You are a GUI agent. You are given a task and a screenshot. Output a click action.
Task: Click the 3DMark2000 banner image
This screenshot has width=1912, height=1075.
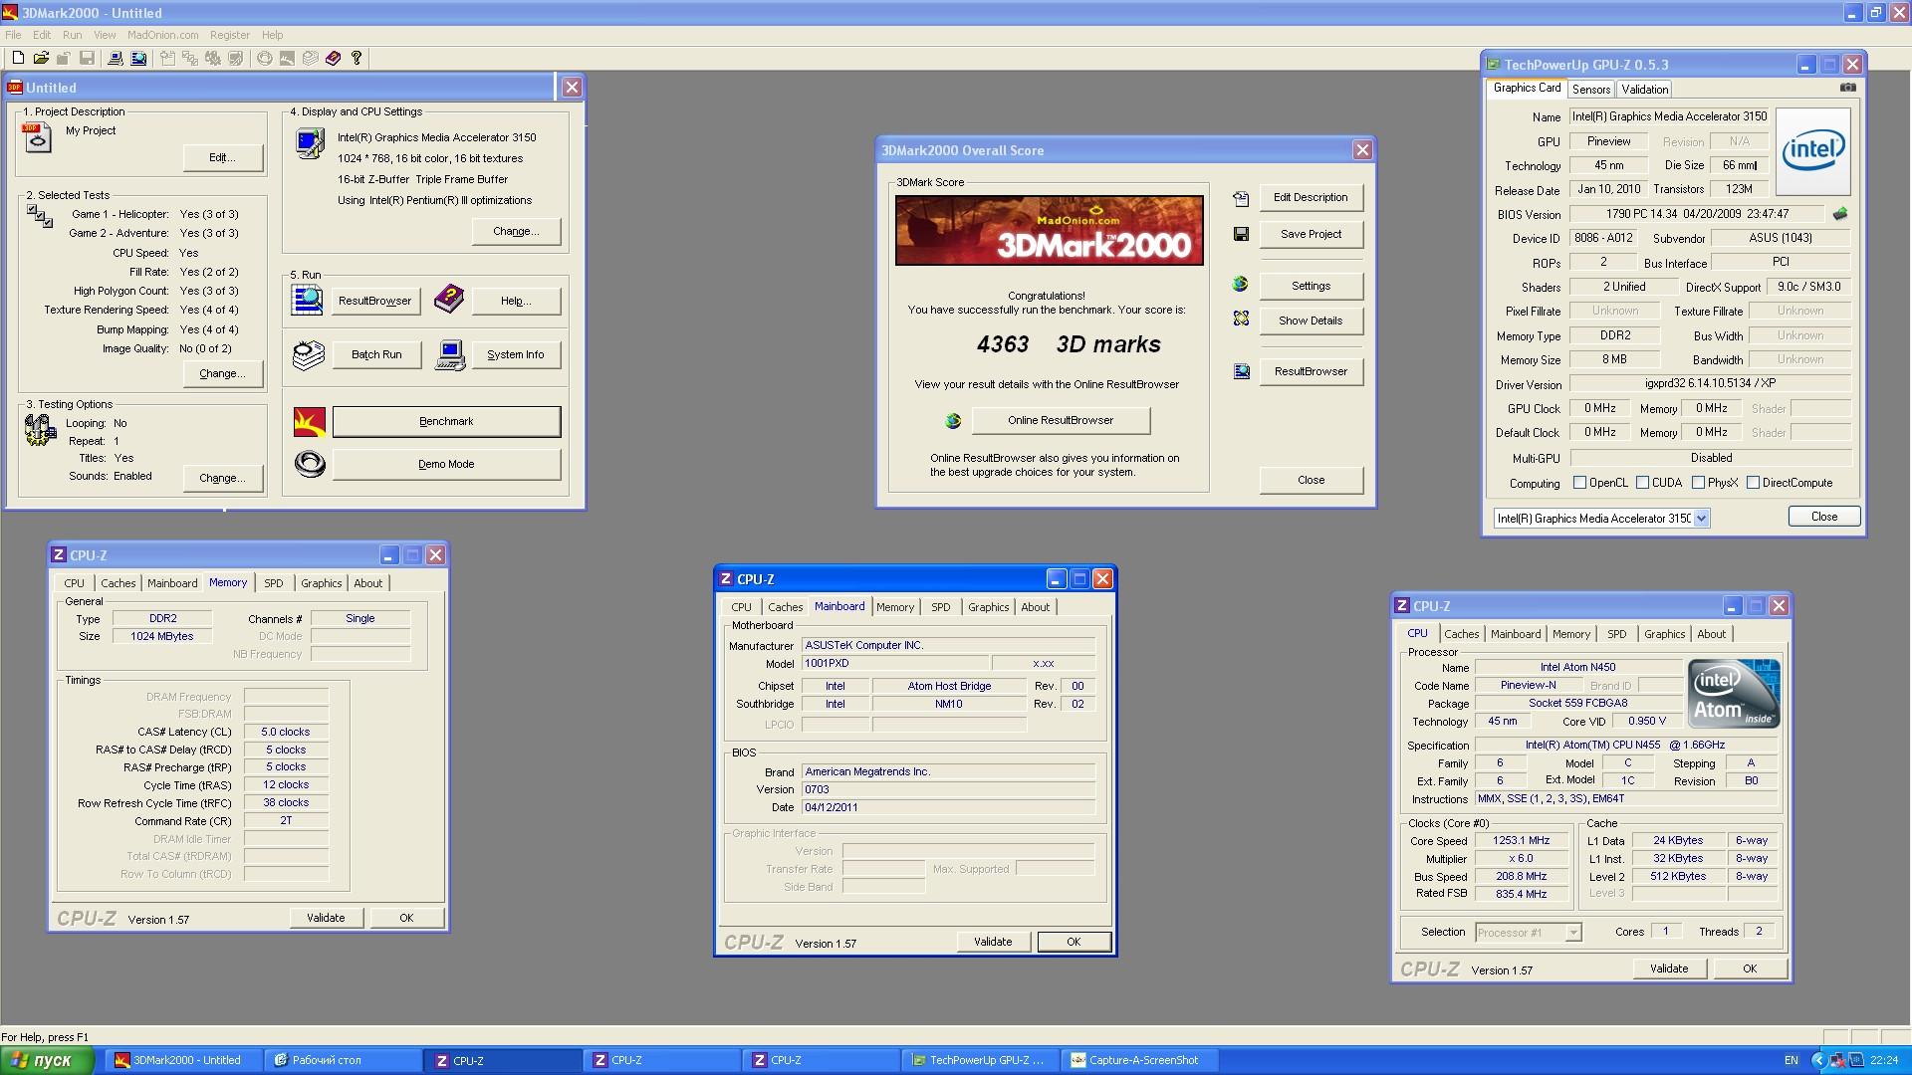(x=1049, y=231)
